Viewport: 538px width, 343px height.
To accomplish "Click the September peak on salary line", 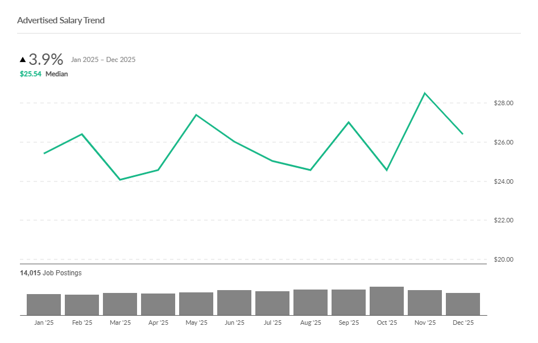I will pos(349,122).
